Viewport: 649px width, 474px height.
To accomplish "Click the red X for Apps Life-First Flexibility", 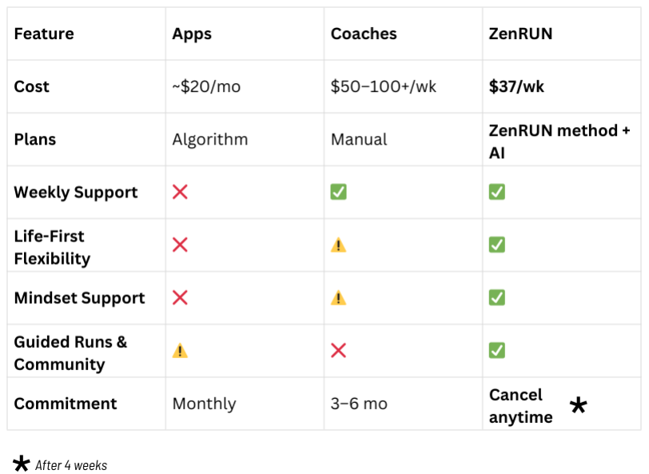I will (180, 245).
